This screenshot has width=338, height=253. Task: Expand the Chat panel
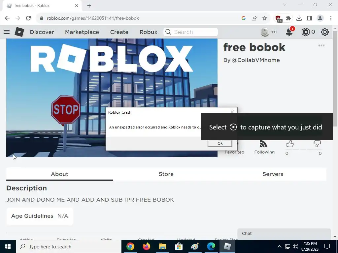[x=284, y=234]
